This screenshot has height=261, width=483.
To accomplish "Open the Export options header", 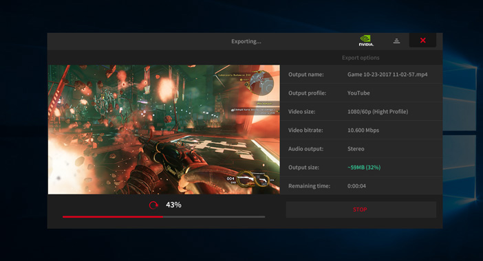I will pos(361,58).
